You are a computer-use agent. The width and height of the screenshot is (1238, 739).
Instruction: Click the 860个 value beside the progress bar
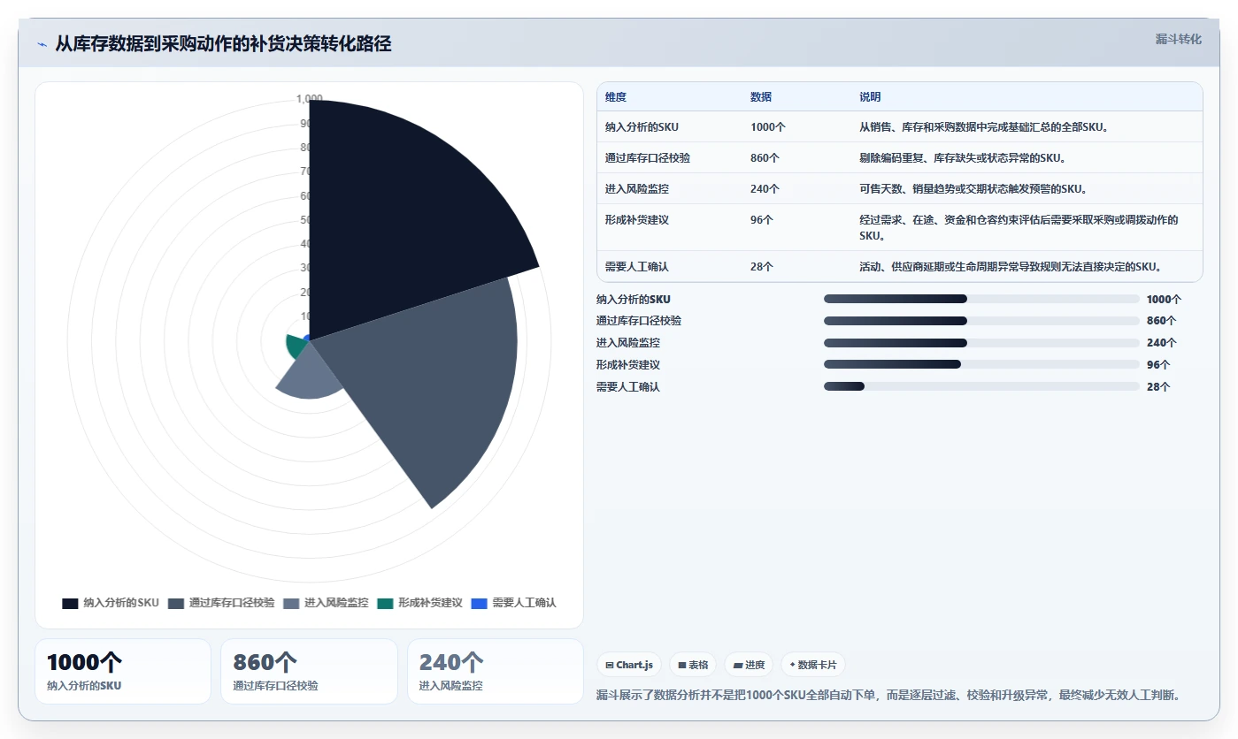[1161, 321]
